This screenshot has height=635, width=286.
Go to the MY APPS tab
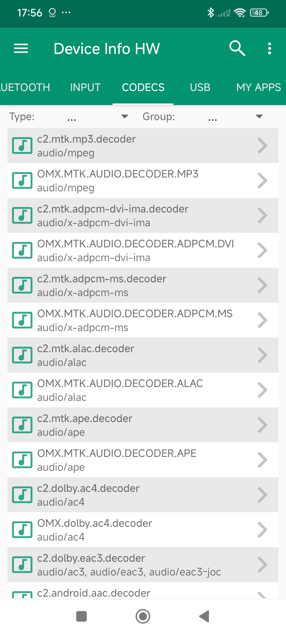(258, 87)
